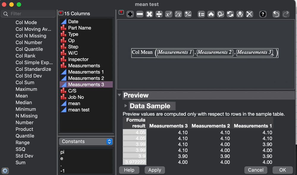The width and height of the screenshot is (297, 175).
Task: Click the root operator icon
Action: tap(178, 14)
